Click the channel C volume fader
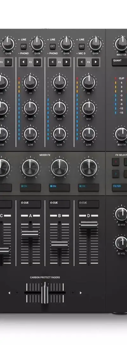 pos(4,250)
